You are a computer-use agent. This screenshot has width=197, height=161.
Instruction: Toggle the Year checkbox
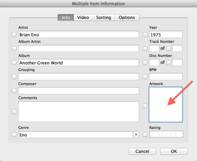click(145, 34)
